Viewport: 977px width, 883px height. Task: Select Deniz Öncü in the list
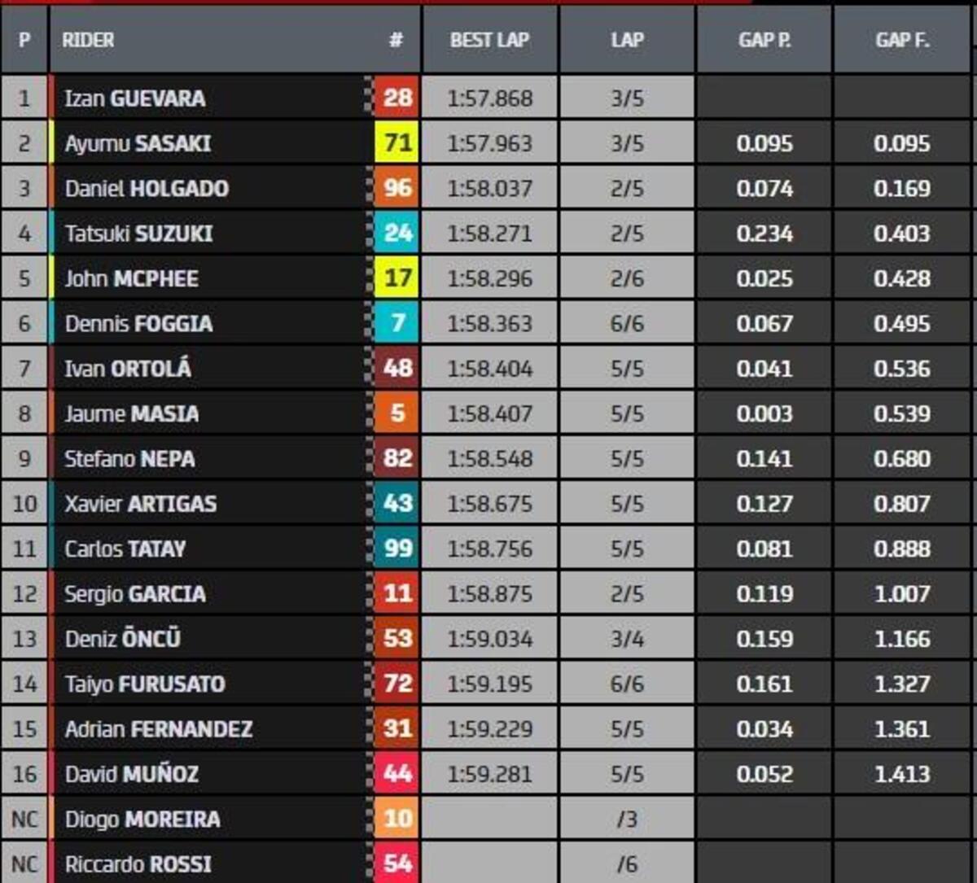pos(123,639)
